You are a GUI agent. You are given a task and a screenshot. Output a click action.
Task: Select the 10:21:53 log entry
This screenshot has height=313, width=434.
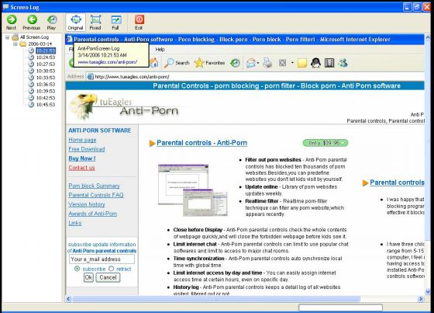[x=46, y=50]
